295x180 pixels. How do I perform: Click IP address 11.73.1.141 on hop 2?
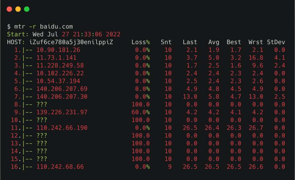(x=57, y=58)
